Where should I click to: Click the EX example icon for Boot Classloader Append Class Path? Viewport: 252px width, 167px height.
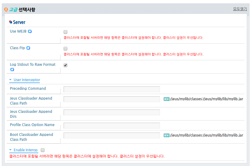[x=166, y=135]
